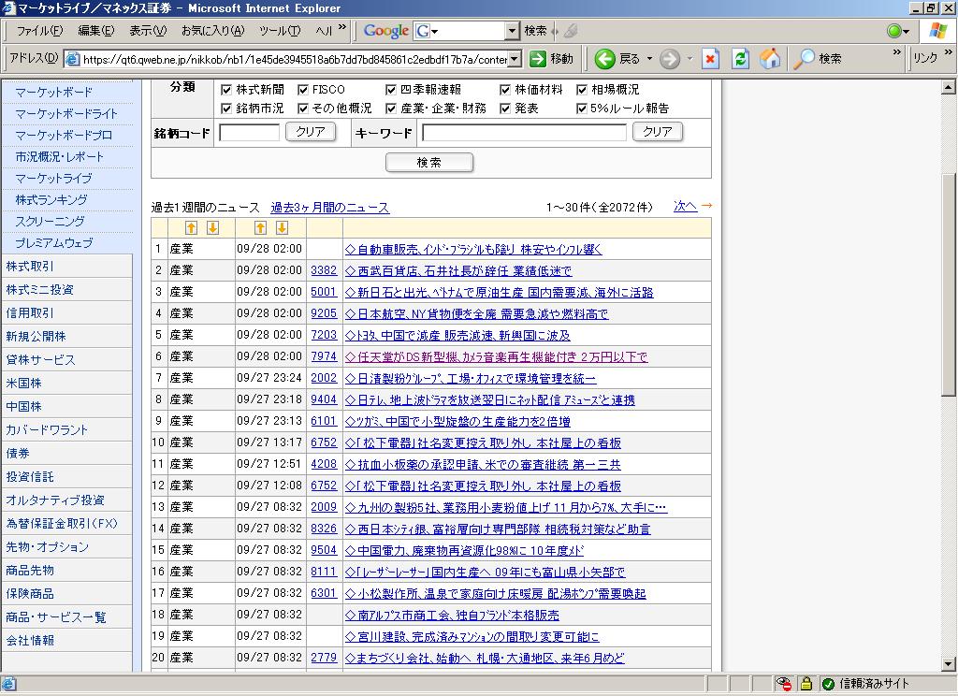The height and width of the screenshot is (696, 958).
Task: Click the Google logo in toolbar
Action: click(385, 31)
